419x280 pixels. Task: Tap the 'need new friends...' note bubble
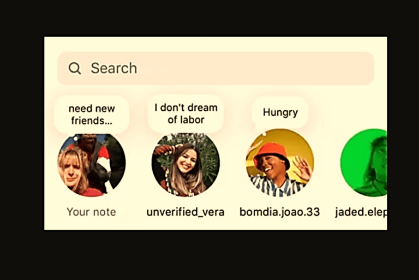click(x=92, y=115)
